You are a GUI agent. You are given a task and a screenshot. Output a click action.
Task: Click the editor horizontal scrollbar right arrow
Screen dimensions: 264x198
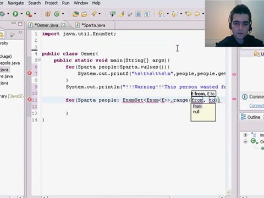pyautogui.click(x=222, y=197)
